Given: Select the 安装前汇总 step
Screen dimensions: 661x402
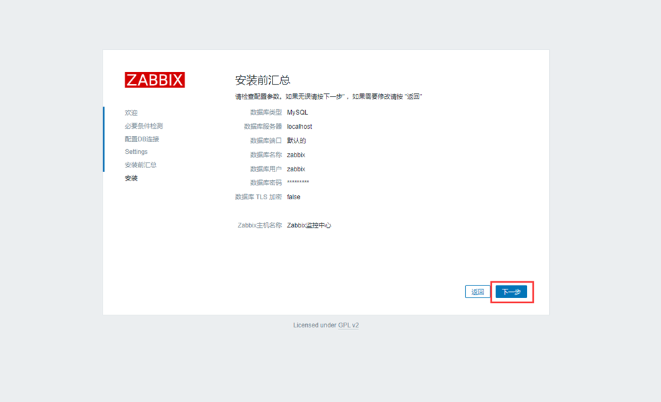Looking at the screenshot, I should point(141,165).
